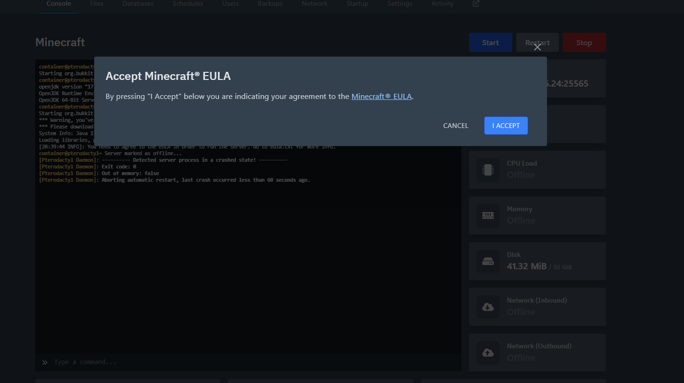This screenshot has height=383, width=684.
Task: Go to the Schedules tab
Action: coord(187,4)
